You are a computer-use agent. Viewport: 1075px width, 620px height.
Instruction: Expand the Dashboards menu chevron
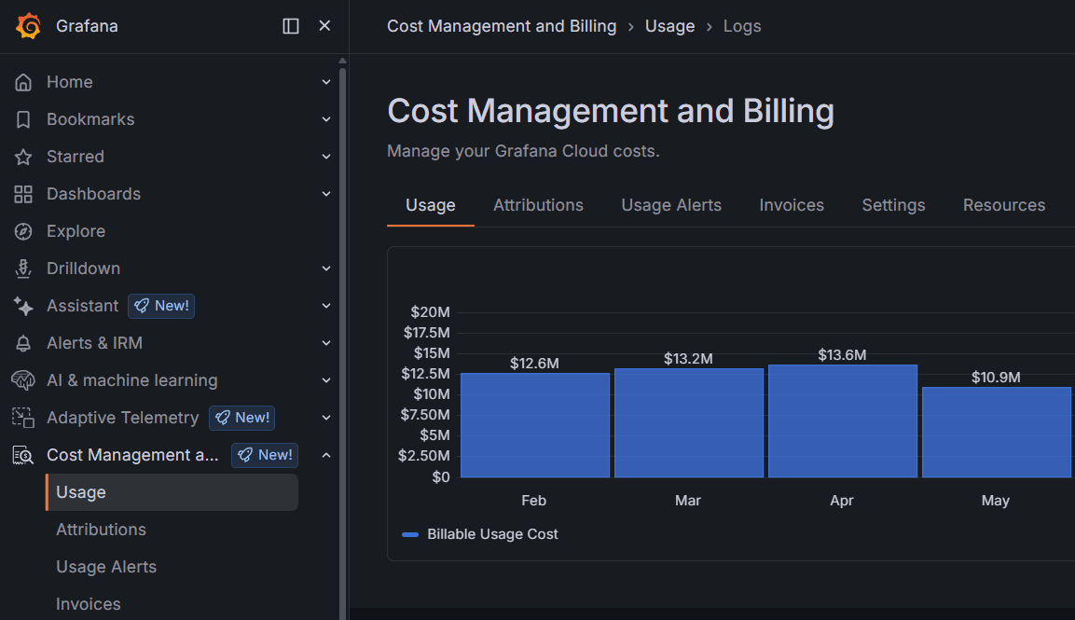tap(325, 194)
